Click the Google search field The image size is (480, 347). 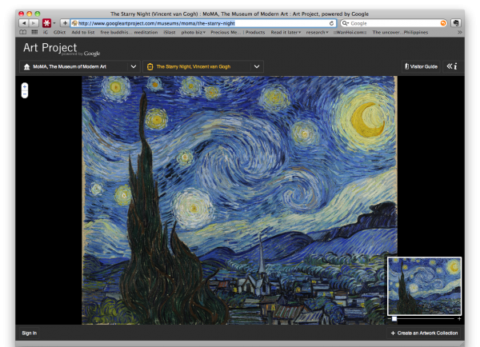tap(394, 23)
